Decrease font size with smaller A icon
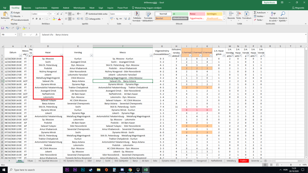 62,14
